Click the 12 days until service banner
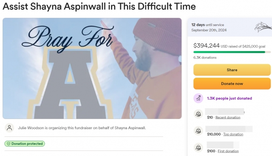Image resolution: width=272 pixels, height=156 pixels. [x=229, y=28]
